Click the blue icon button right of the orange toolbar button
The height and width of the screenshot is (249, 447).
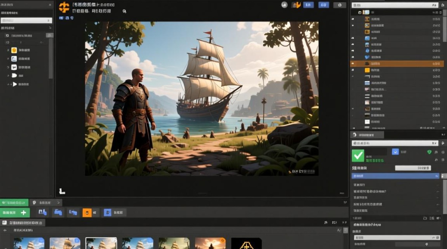[x=107, y=213]
